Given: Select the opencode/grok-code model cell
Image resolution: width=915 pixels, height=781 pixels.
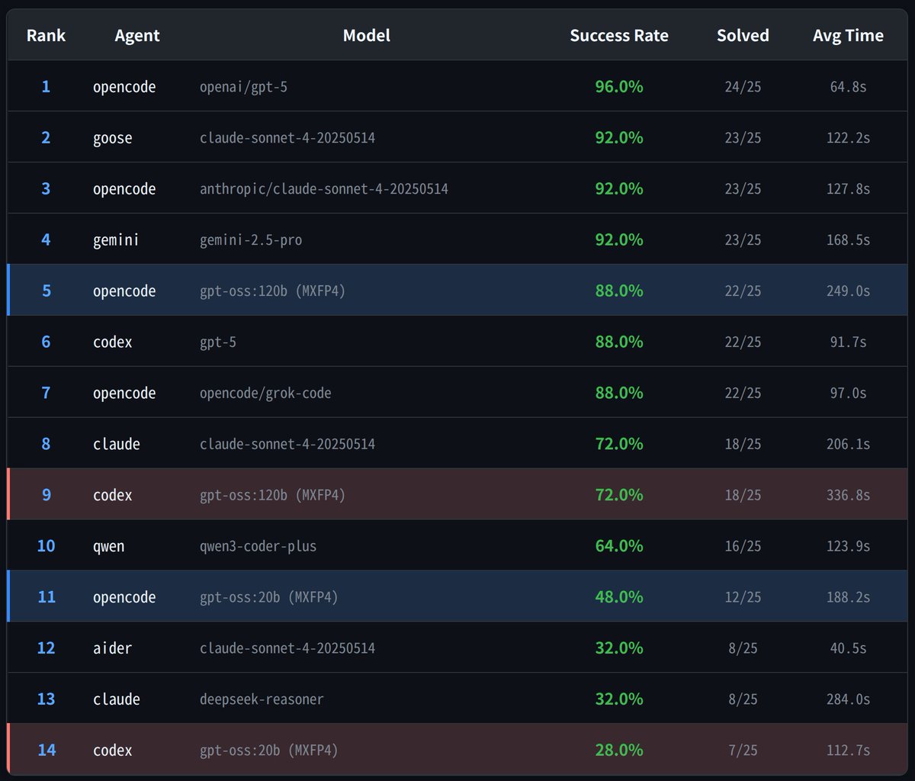Looking at the screenshot, I should click(265, 394).
